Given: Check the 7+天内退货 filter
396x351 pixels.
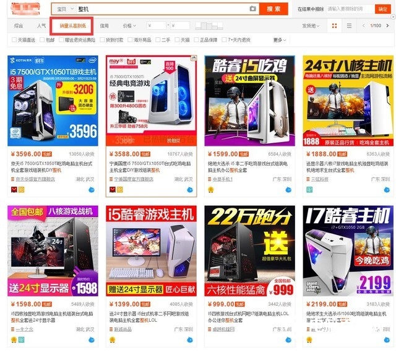Looking at the screenshot, I should 224,40.
